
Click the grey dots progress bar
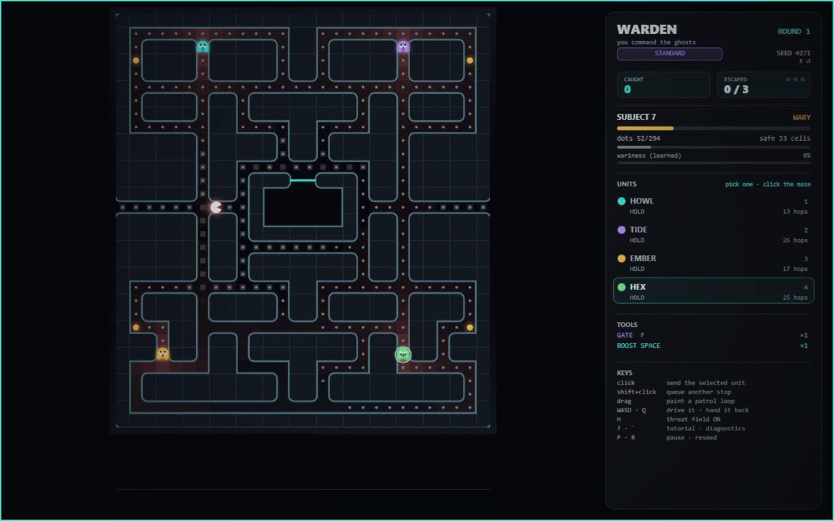click(x=713, y=147)
